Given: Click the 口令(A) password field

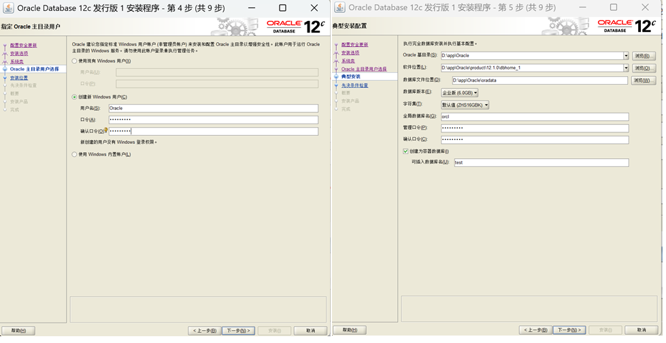Looking at the screenshot, I should (x=213, y=120).
